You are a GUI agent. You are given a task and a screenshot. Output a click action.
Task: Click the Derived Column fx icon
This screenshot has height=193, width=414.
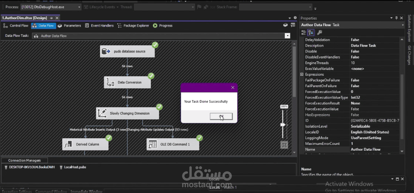tap(68, 144)
